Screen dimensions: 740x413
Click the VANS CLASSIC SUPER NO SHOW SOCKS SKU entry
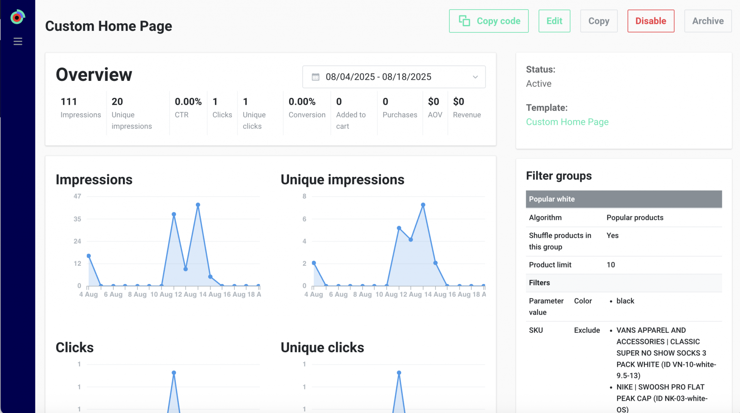[x=666, y=353]
